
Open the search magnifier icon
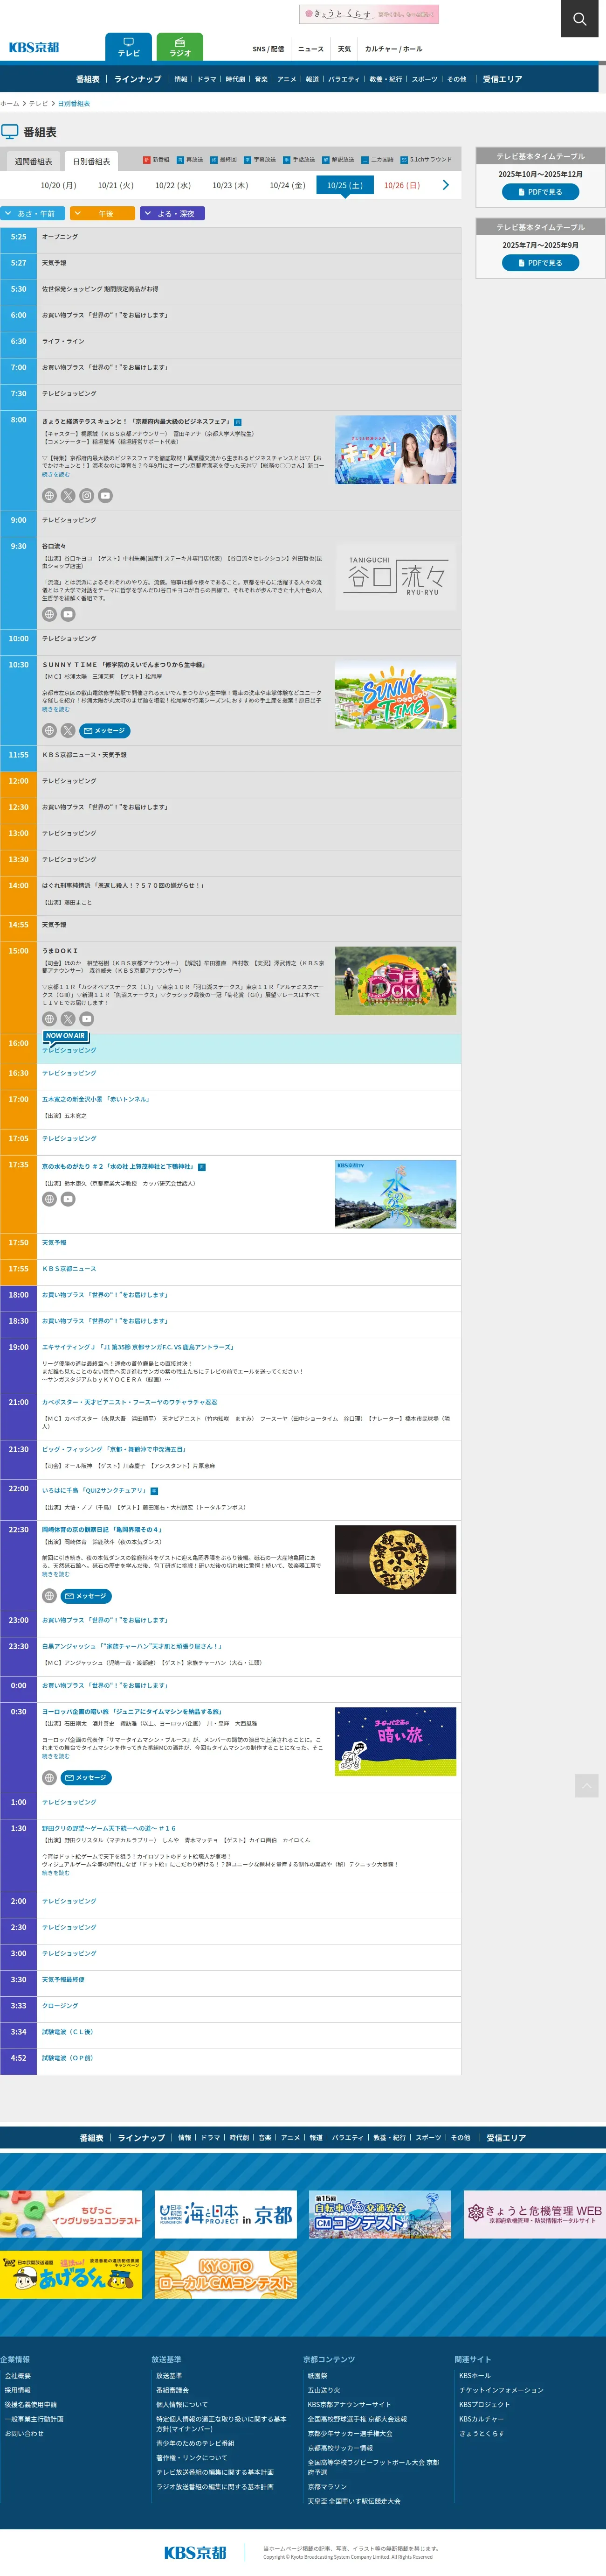[x=579, y=19]
